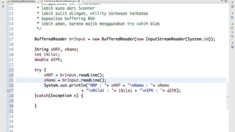This screenshot has height=132, width=235.
Task: Minimize the editor area button
Action: coord(222,1)
